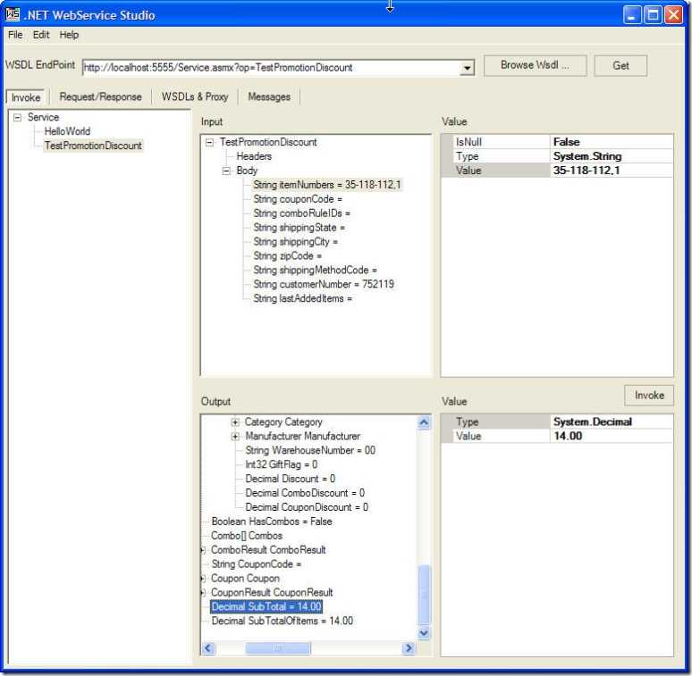Select TestPromotionDiscount in the service tree
Image resolution: width=692 pixels, height=676 pixels.
tap(93, 146)
